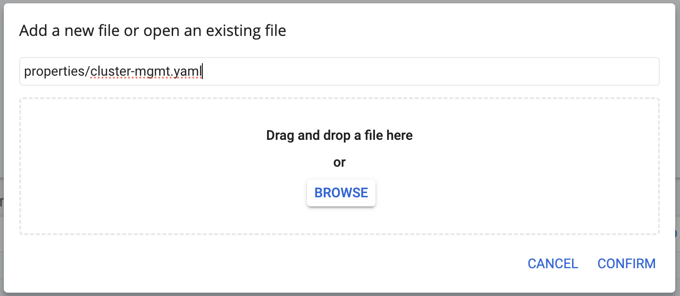Click the slash in the file path
The height and width of the screenshot is (296, 680).
(x=88, y=72)
